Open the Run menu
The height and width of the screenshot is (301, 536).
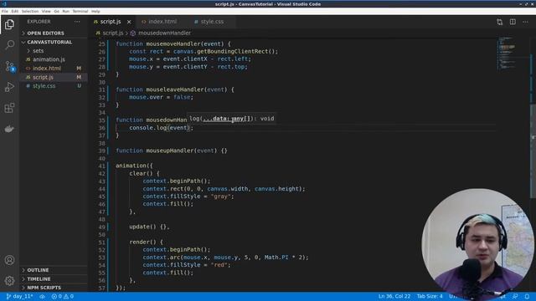[x=65, y=11]
